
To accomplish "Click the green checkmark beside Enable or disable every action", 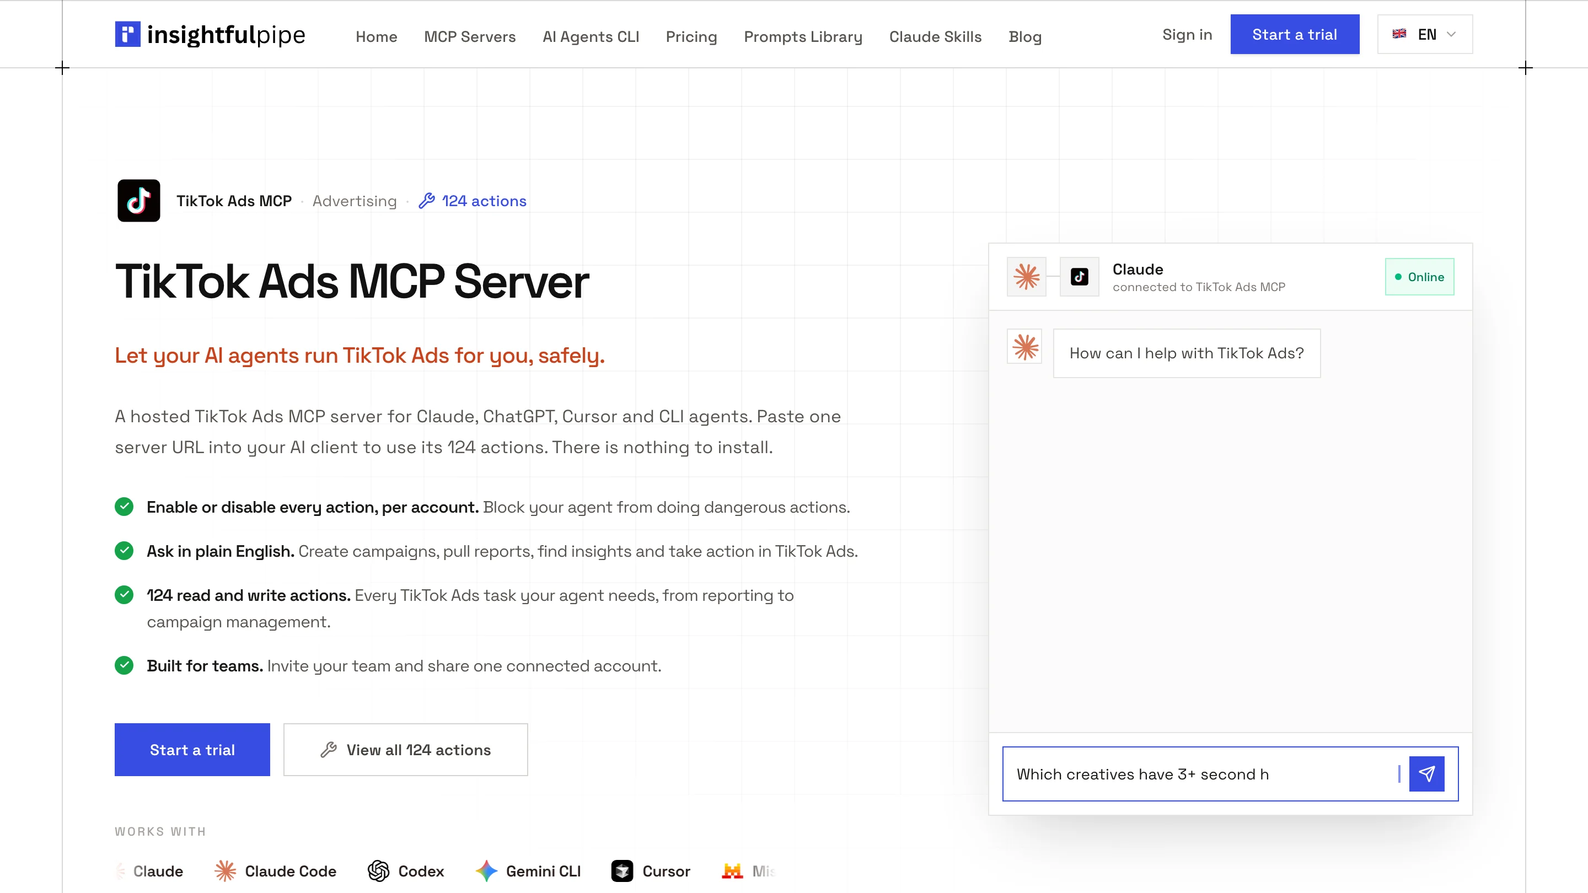I will point(124,507).
